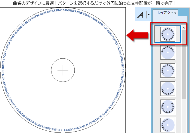Click the layout list scroll-up arrow
Screen dimensions: 190x133
point(184,28)
